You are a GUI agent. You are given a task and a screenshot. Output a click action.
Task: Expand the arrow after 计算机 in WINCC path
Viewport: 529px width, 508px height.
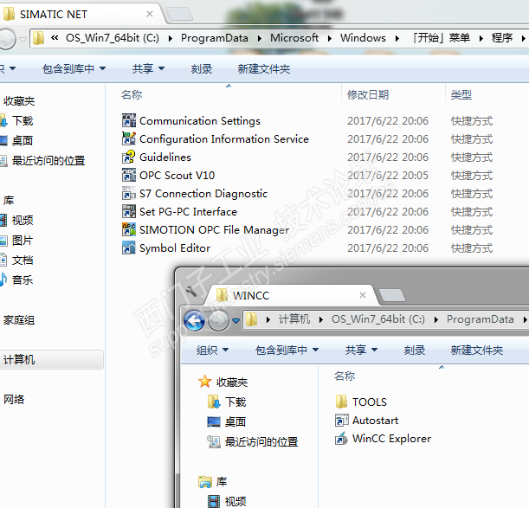[320, 319]
